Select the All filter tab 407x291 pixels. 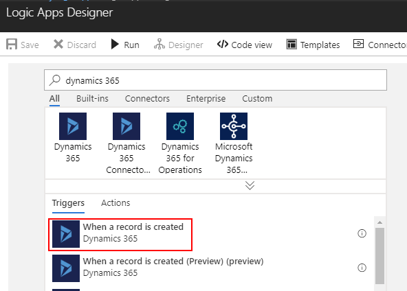(x=54, y=99)
